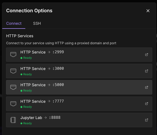Viewport: 157px width, 135px height.
Task: Click the ethernet port icon for :2999
Action: point(13,54)
